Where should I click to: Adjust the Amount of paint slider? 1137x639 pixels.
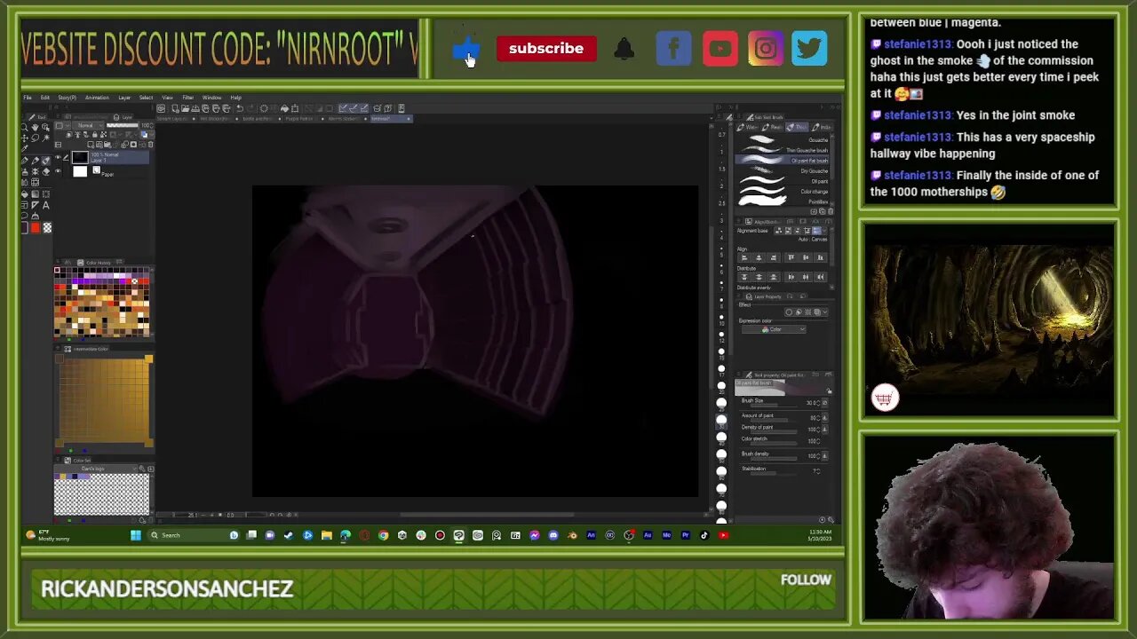coord(773,420)
